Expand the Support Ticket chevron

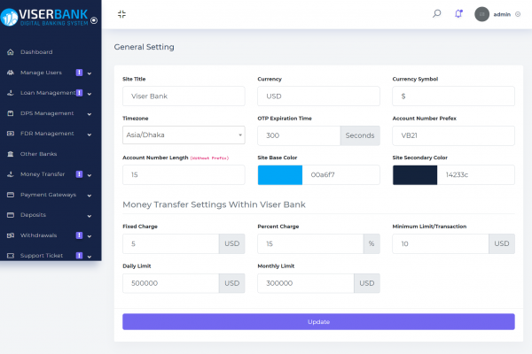pyautogui.click(x=90, y=257)
